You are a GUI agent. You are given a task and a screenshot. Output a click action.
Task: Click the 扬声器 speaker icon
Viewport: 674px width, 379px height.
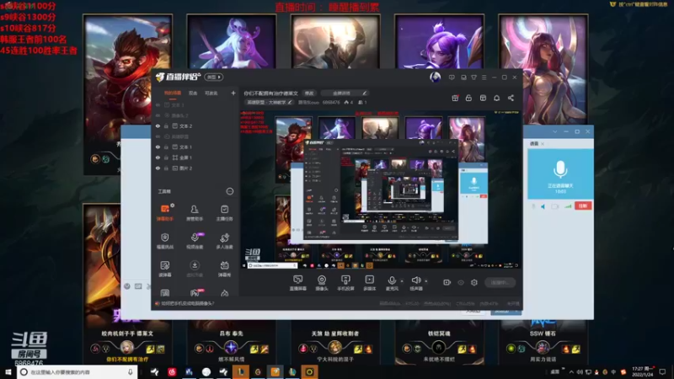(415, 280)
